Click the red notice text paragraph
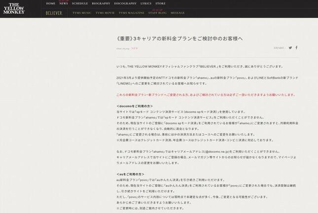Image resolution: width=318 pixels, height=213 pixels. (206, 95)
